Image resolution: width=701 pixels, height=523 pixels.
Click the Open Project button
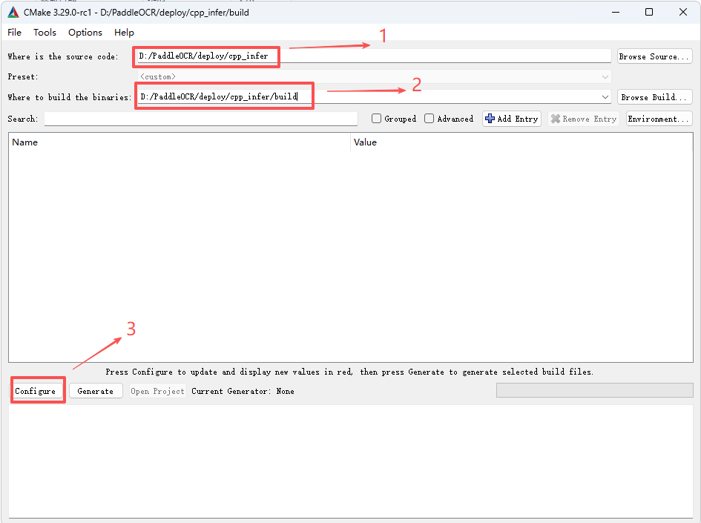coord(157,391)
